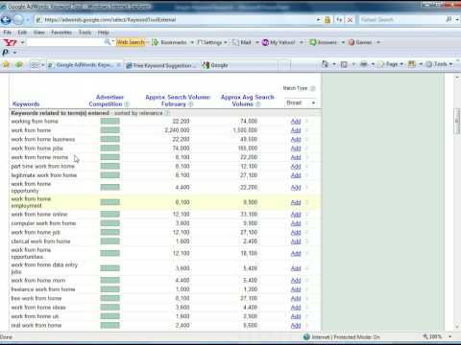Open the Favorites menu
This screenshot has width=461, height=345.
coord(61,33)
